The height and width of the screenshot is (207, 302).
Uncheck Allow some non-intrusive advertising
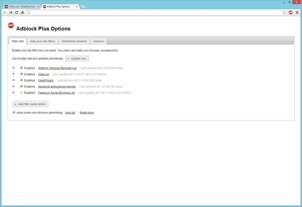click(x=14, y=113)
